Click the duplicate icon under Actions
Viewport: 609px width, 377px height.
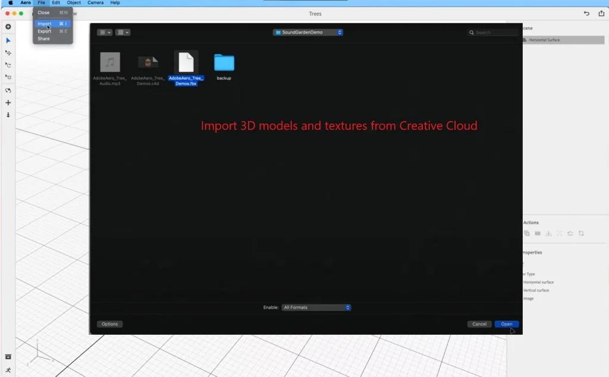point(527,233)
